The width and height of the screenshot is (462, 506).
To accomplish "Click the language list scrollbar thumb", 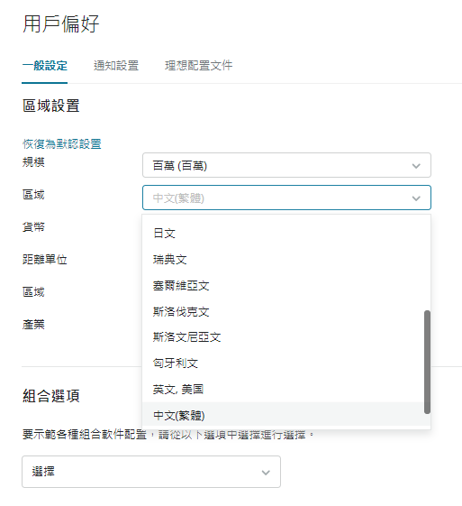I will pyautogui.click(x=427, y=362).
